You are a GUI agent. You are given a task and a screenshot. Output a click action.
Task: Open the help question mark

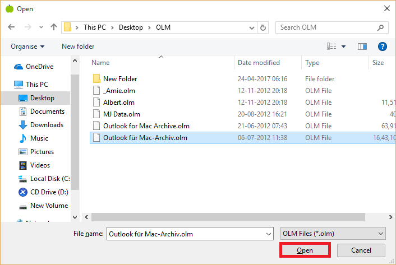[x=383, y=47]
